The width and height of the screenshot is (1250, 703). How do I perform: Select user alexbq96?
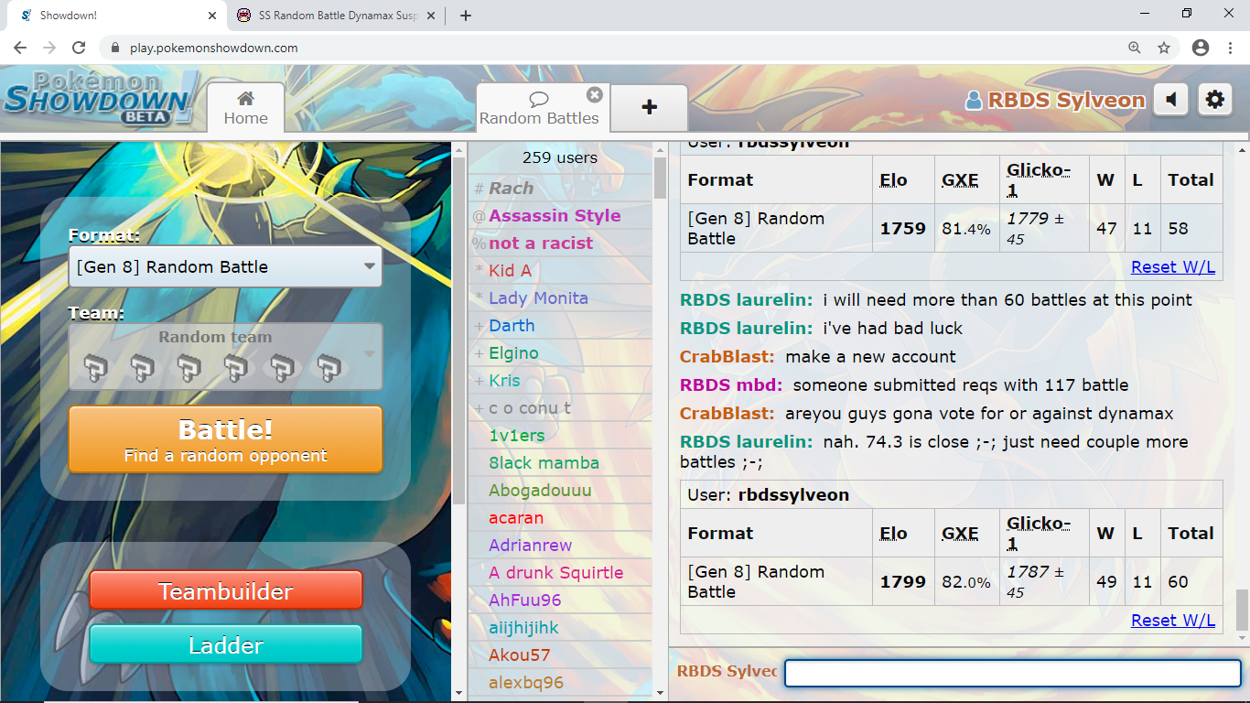(x=560, y=682)
